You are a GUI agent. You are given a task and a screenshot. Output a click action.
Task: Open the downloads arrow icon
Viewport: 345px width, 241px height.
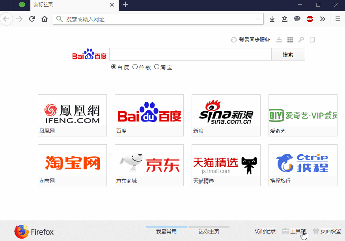coord(272,19)
